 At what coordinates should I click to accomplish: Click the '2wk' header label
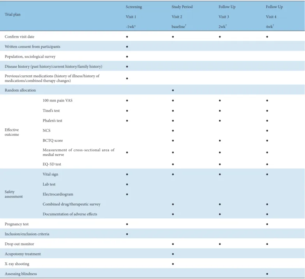point(222,27)
